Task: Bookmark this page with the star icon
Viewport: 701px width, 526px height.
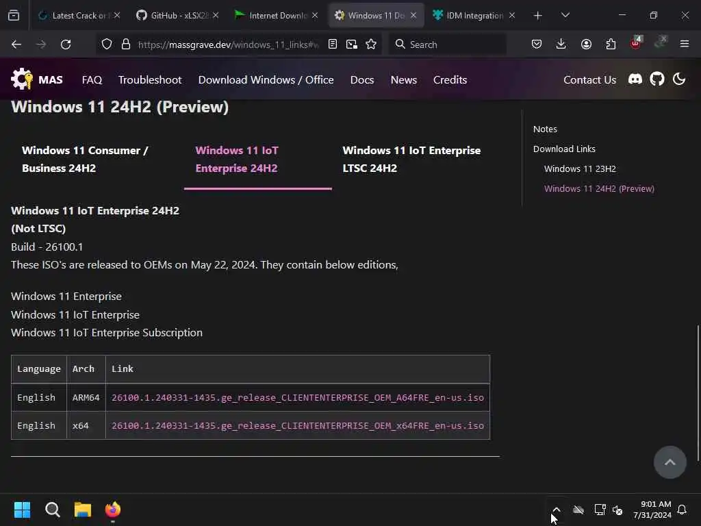Action: [x=371, y=45]
